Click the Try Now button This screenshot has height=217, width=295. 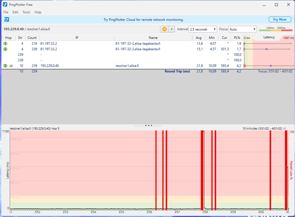(x=279, y=19)
